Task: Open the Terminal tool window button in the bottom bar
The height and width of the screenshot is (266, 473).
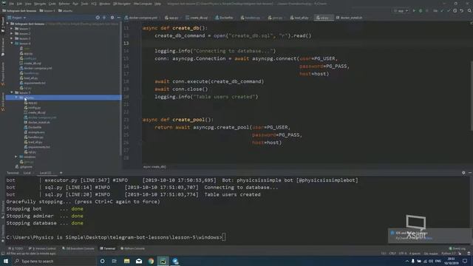Action: pyautogui.click(x=108, y=248)
